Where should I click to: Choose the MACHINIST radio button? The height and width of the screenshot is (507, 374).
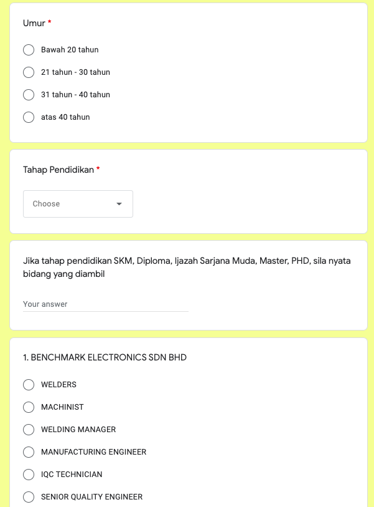point(29,407)
